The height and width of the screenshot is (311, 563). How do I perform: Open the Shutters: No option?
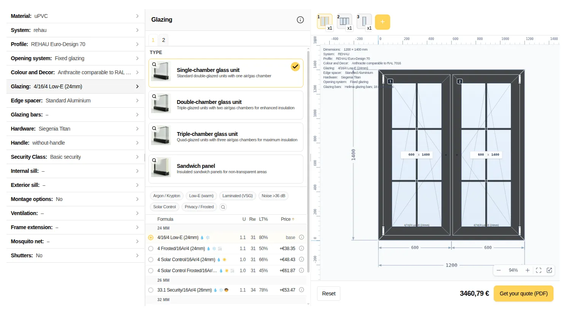[x=75, y=255]
